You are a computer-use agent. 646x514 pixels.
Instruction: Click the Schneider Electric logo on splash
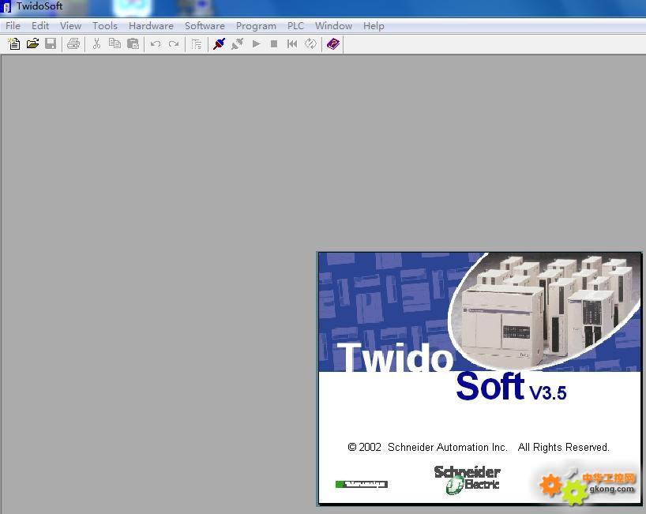[467, 479]
